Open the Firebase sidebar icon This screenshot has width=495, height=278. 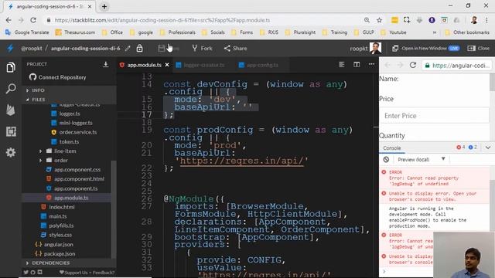pyautogui.click(x=11, y=110)
